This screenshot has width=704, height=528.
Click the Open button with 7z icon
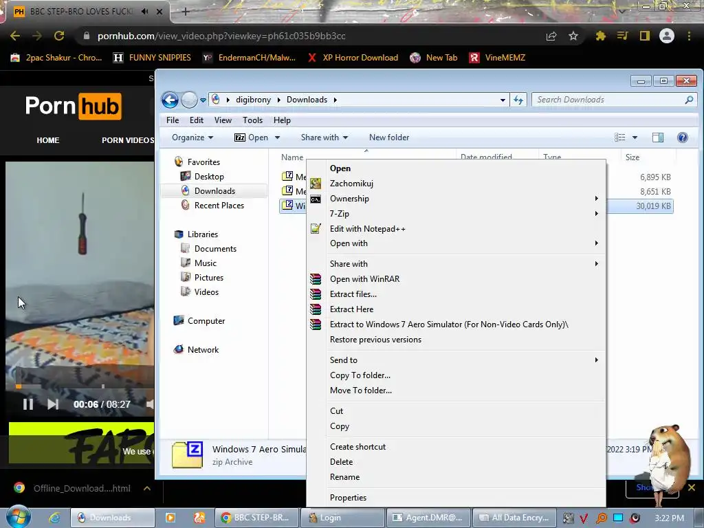click(x=252, y=137)
